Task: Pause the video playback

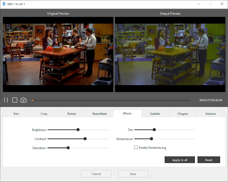Action: [6, 100]
